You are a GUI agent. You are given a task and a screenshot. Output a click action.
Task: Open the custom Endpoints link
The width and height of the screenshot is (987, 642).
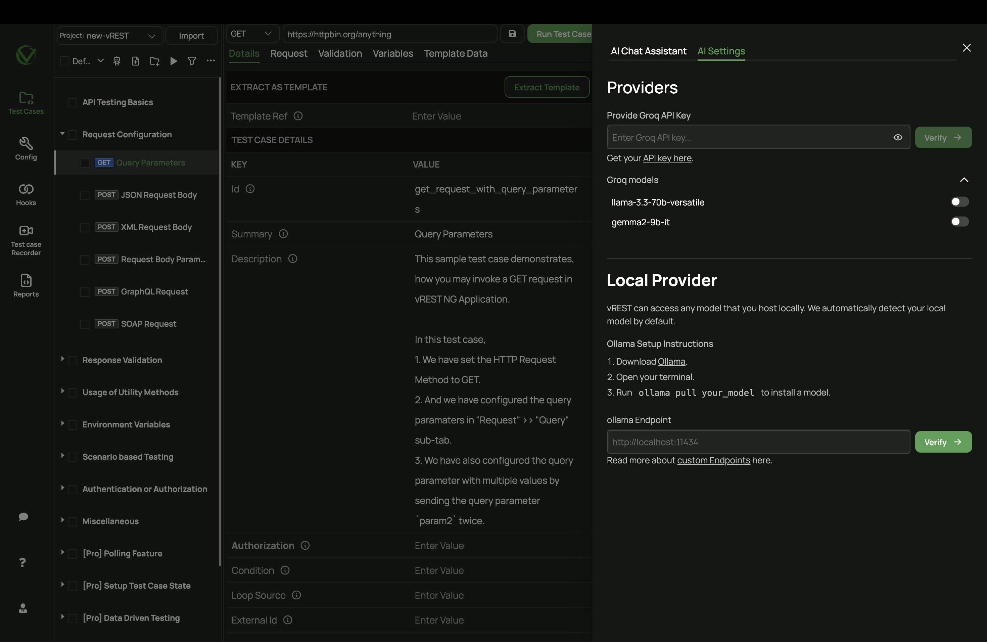[x=713, y=460]
